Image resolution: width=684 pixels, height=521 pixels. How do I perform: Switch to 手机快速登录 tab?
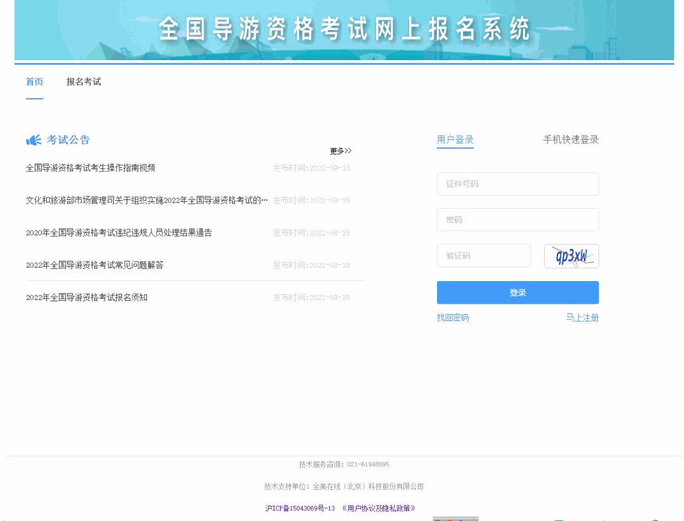tap(570, 140)
